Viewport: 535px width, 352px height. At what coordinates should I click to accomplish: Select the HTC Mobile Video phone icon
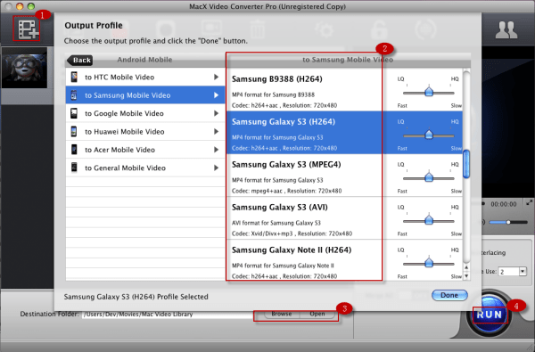point(74,77)
